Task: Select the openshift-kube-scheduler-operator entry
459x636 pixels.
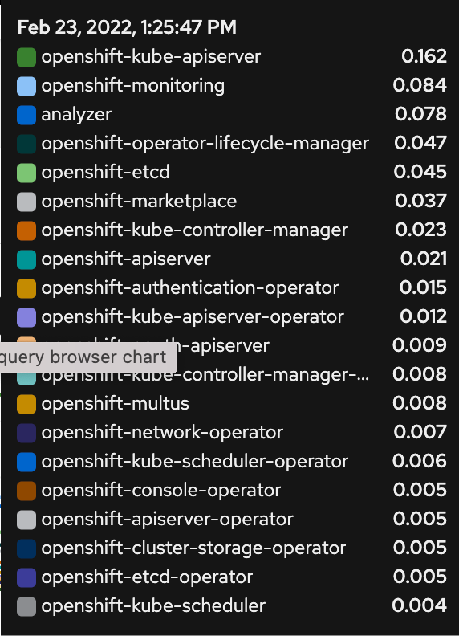Action: tap(195, 462)
